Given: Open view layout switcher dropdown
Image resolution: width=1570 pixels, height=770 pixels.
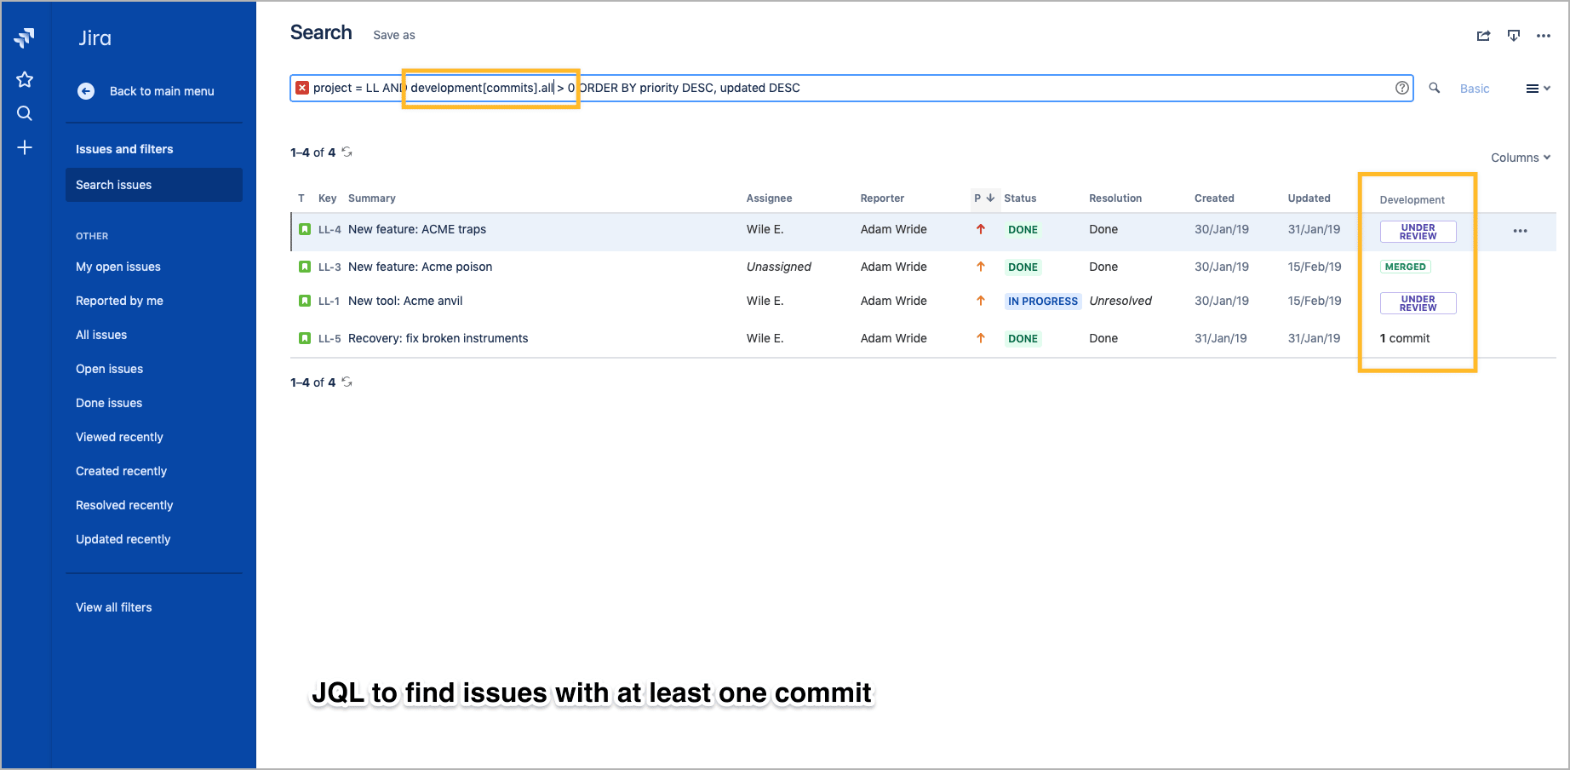Looking at the screenshot, I should point(1538,89).
